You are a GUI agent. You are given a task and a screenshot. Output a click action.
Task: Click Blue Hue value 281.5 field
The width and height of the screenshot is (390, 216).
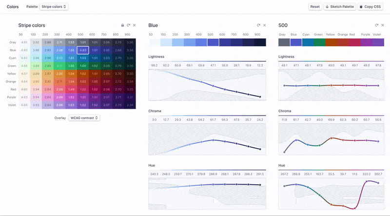coord(260,174)
